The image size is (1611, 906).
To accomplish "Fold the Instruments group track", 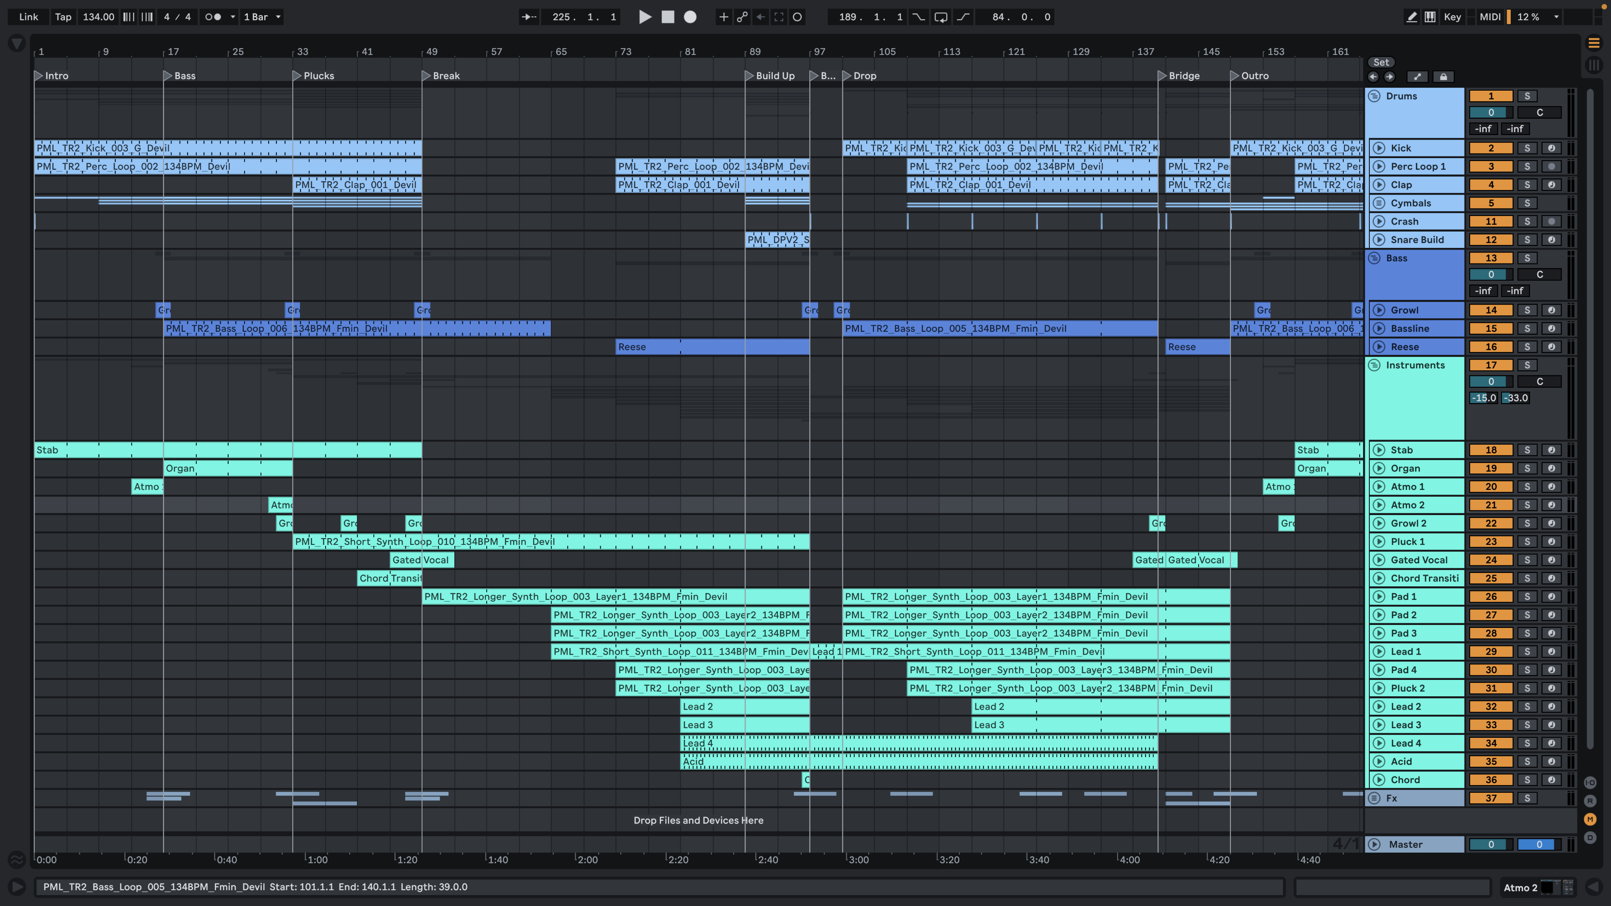I will pos(1374,365).
